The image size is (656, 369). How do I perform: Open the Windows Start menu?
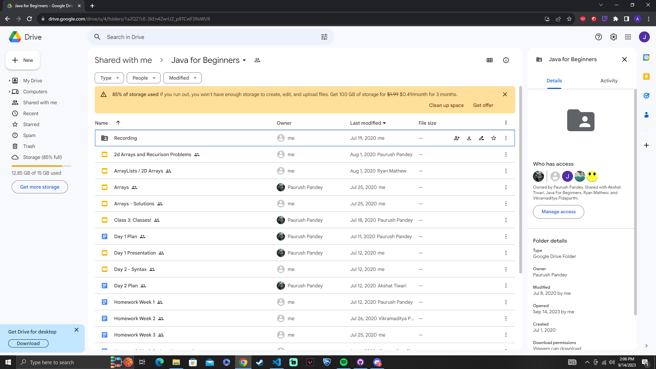click(8, 362)
